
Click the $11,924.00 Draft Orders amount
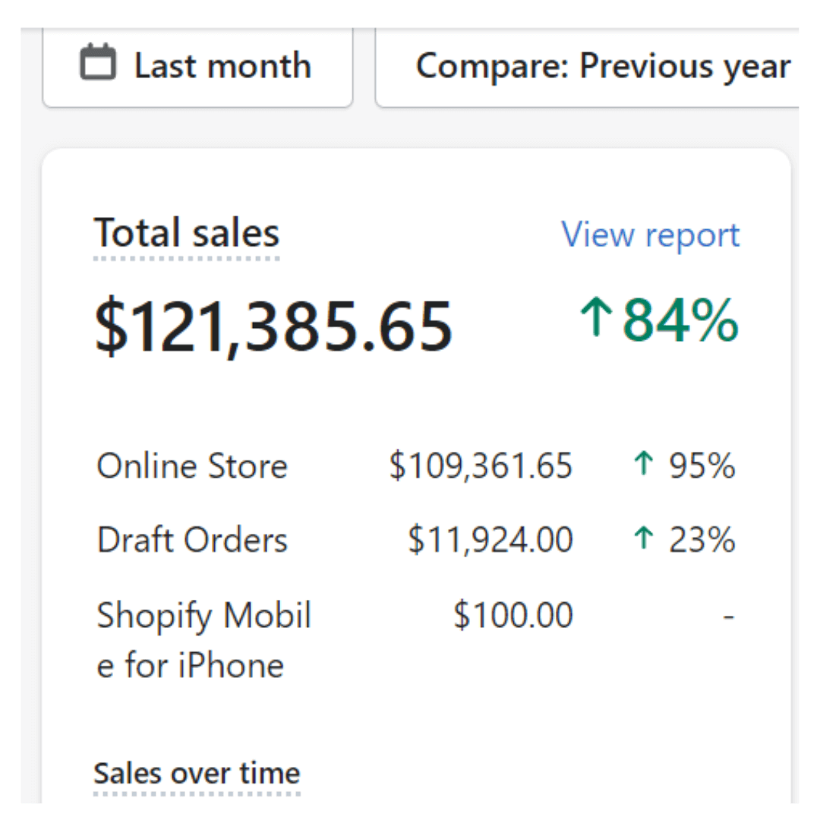[x=490, y=540]
